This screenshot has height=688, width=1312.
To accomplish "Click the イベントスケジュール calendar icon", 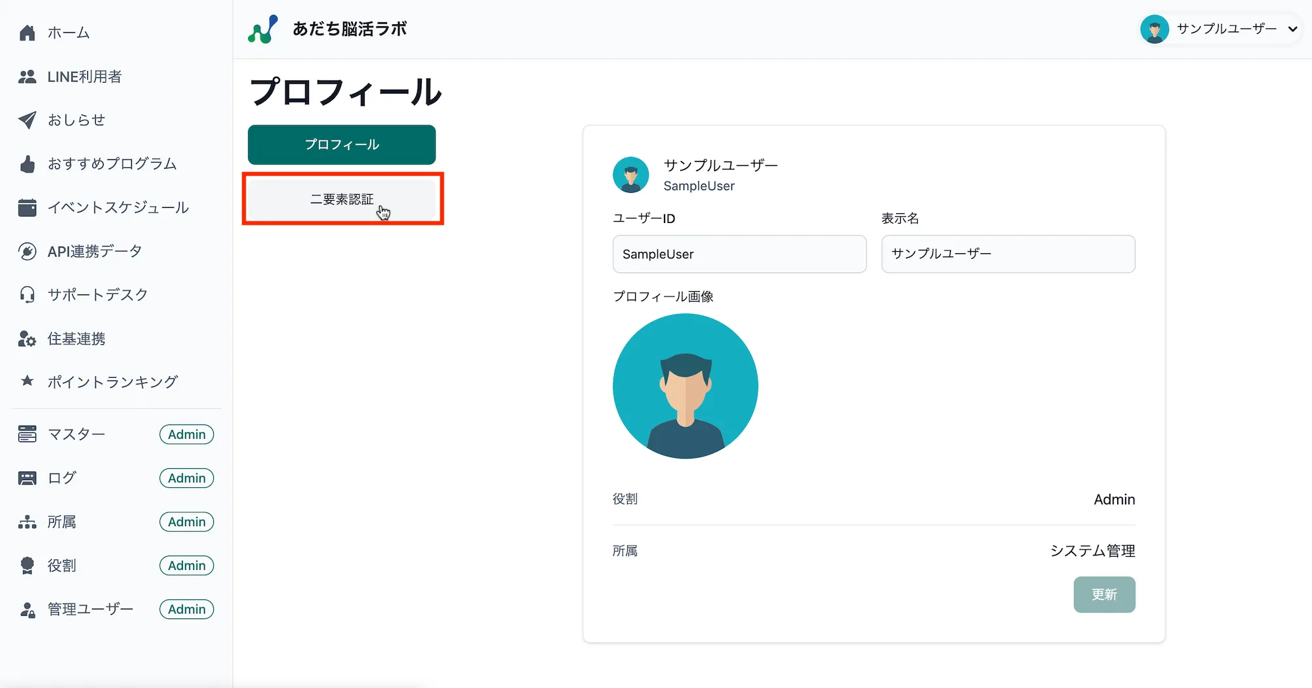I will coord(27,207).
